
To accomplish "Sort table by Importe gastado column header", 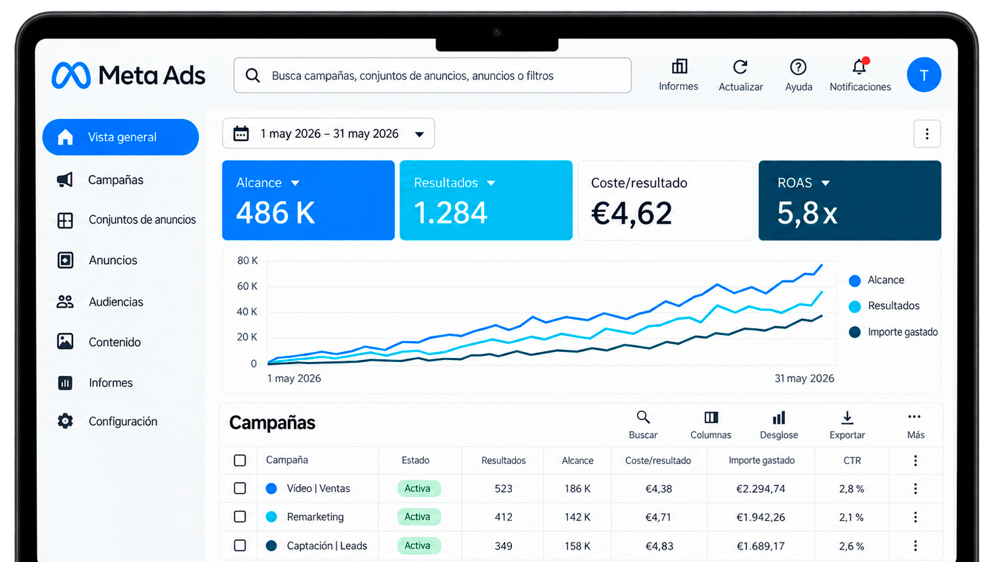I will (761, 461).
